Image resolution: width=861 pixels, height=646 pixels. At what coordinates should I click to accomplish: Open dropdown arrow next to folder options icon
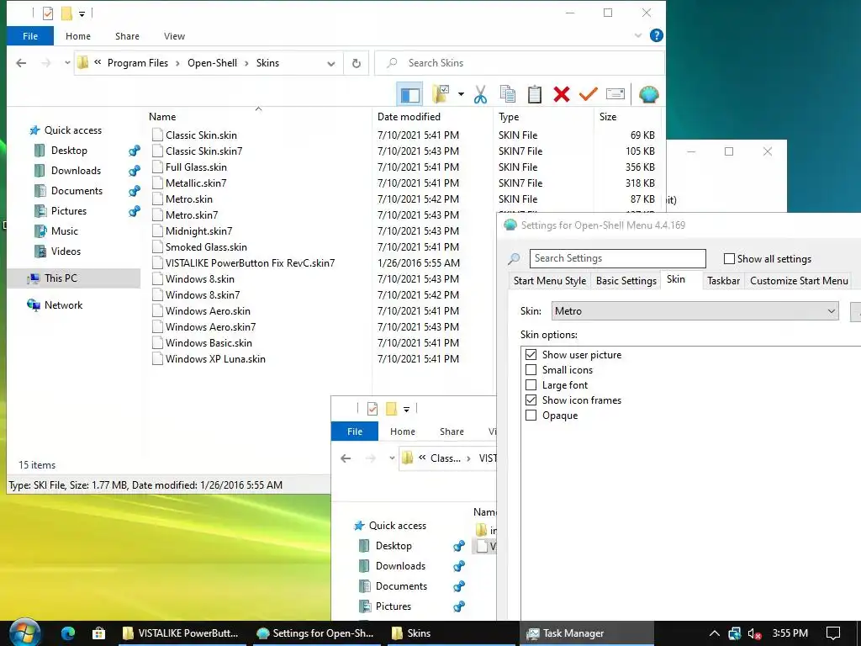pyautogui.click(x=461, y=94)
